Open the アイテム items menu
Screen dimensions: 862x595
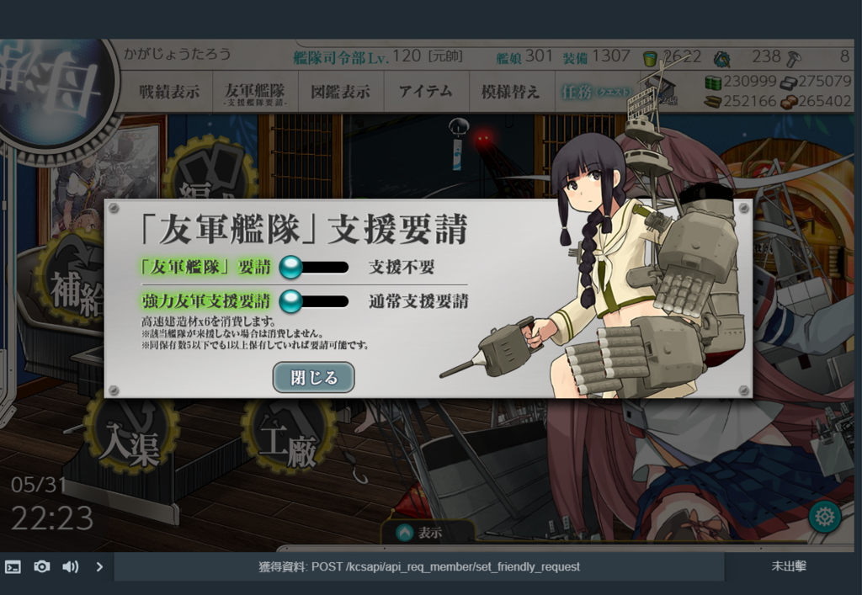(426, 91)
